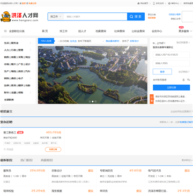This screenshot has height=193, width=193.
Task: Click the blue 立即注册 button
Action: 171,87
